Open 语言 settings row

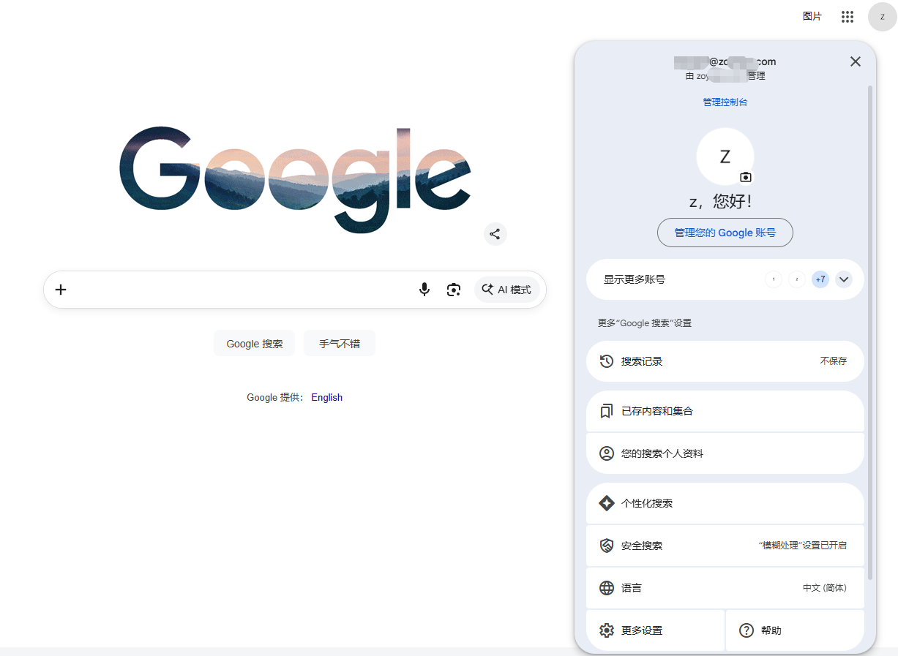pyautogui.click(x=725, y=588)
